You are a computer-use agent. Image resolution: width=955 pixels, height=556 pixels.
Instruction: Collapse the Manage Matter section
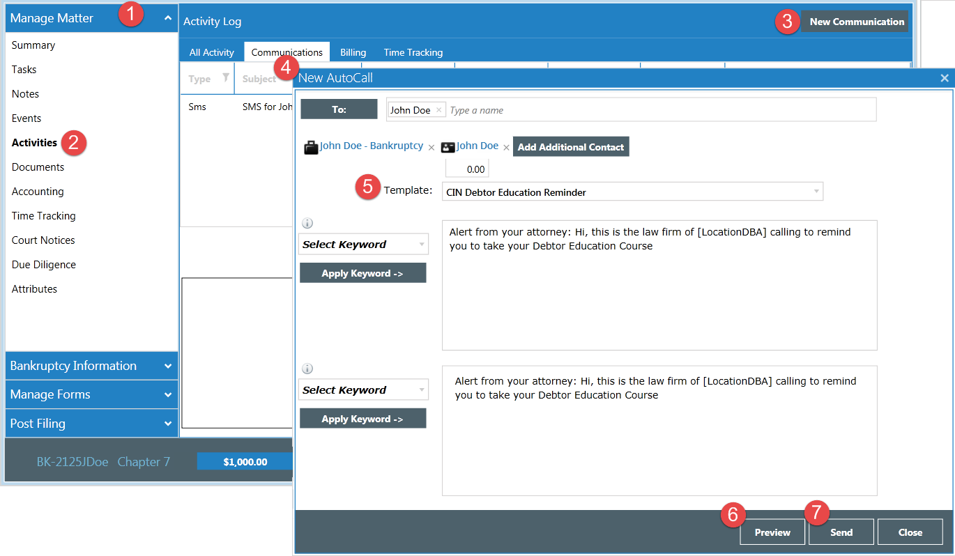167,19
